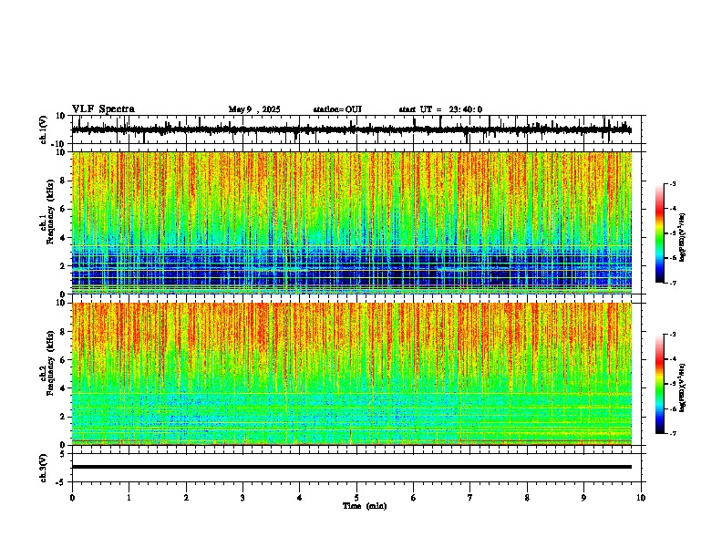Image resolution: width=722 pixels, height=558 pixels.
Task: Click the -3 label on ch.2 color bar
Action: tap(672, 335)
